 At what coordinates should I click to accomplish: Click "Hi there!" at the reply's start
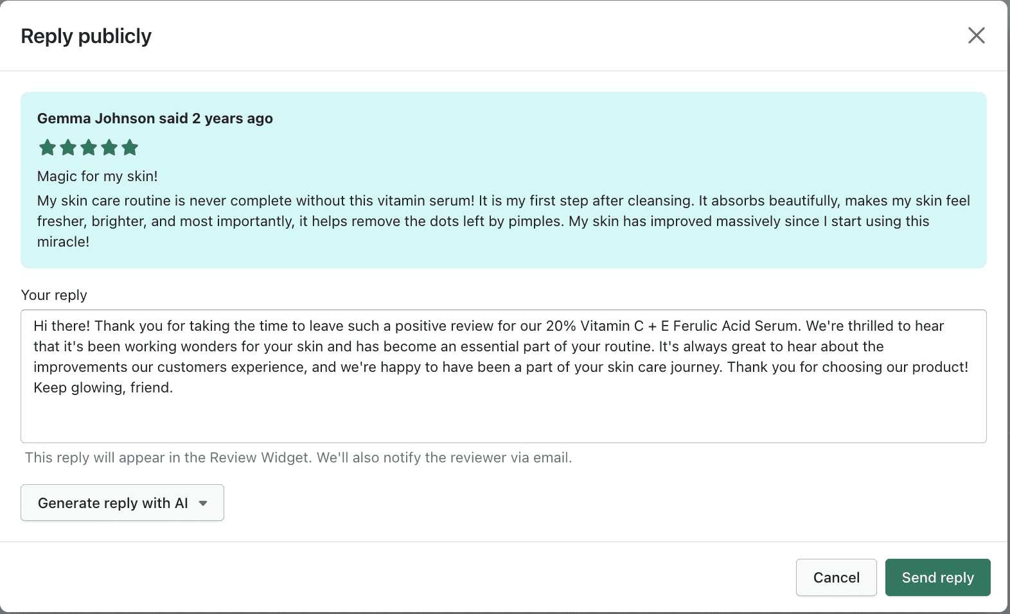[x=62, y=326]
